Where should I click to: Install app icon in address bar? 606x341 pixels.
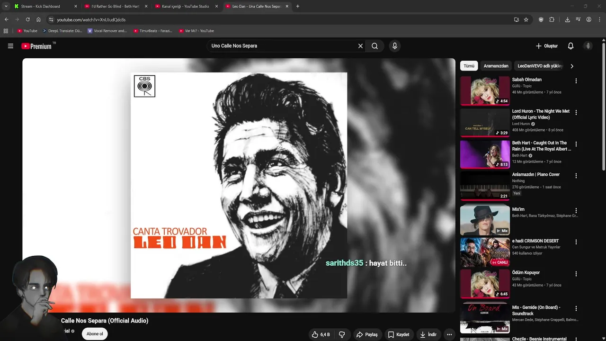point(516,19)
